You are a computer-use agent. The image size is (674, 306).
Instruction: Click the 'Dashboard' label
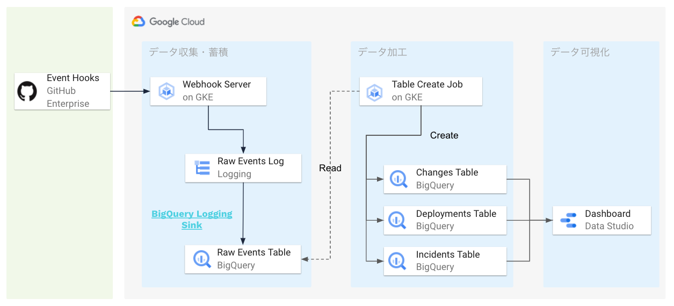point(608,214)
